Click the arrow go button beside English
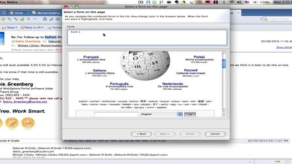 190,114
